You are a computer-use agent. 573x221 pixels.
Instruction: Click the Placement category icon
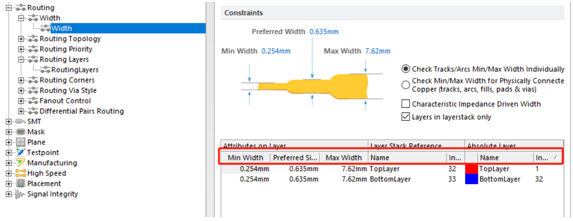coord(20,184)
